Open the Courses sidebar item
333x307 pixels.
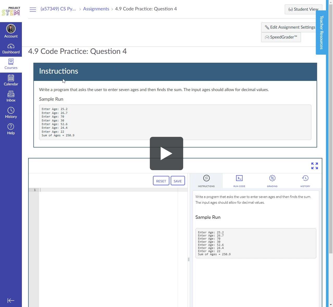[11, 64]
